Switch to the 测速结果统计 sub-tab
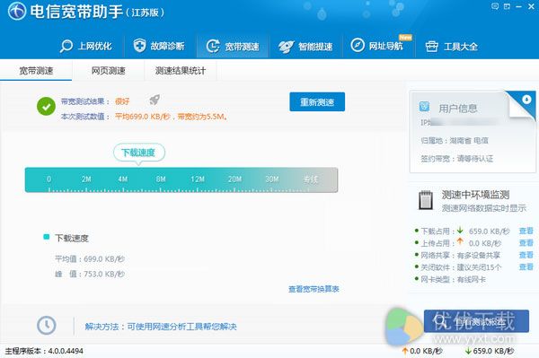 (x=181, y=70)
